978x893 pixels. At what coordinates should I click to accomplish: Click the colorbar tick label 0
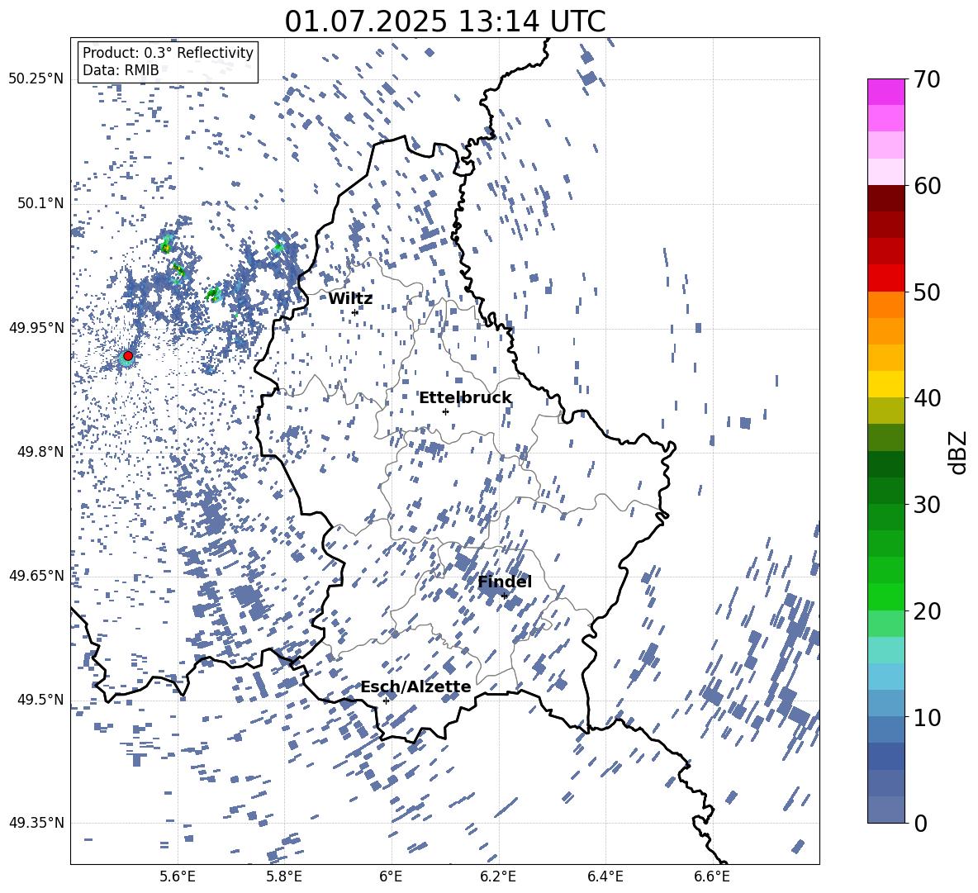coord(920,824)
